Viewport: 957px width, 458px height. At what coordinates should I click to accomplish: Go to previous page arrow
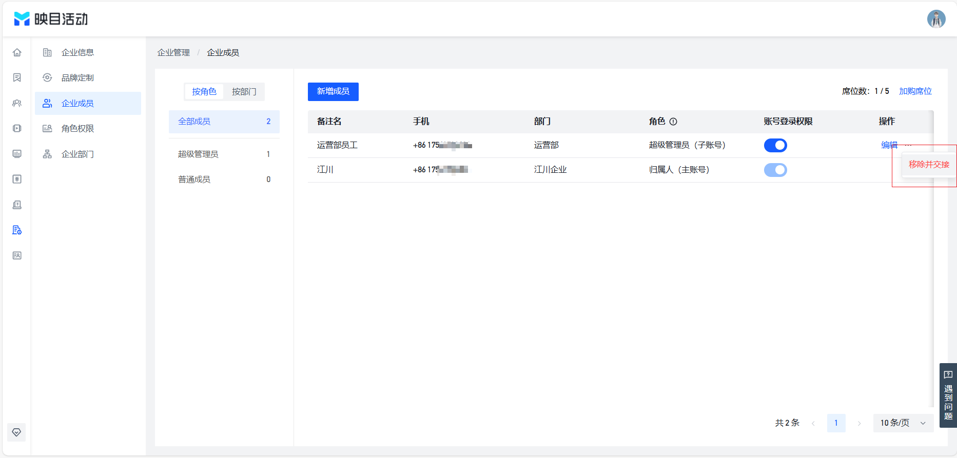(813, 423)
